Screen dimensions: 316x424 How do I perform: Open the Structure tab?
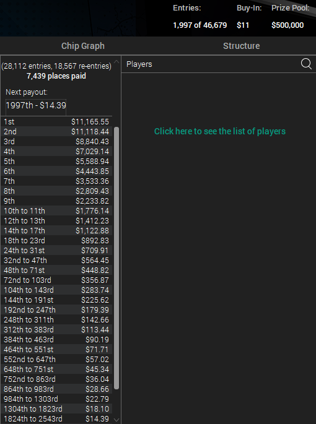[x=241, y=46]
